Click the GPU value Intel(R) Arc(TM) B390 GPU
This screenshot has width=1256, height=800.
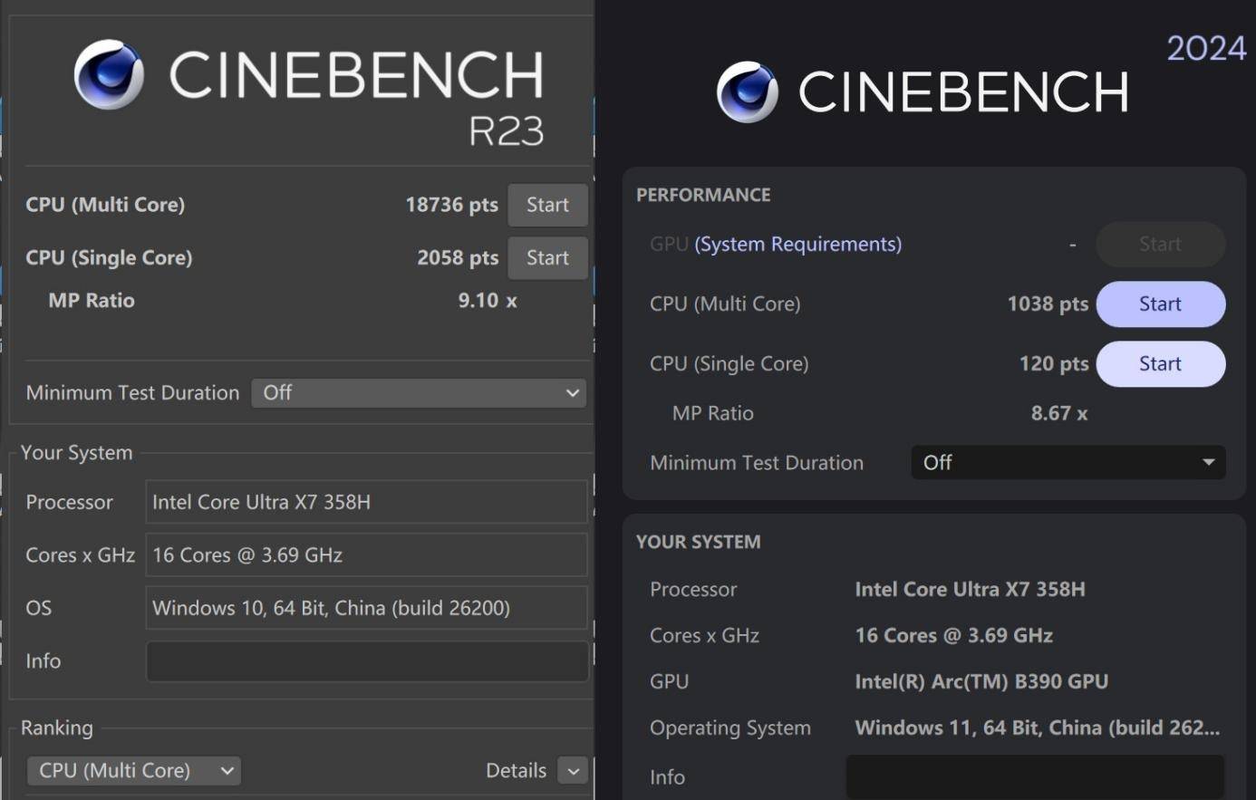point(981,681)
